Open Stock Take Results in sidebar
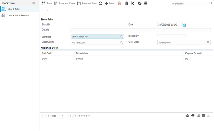The image size is (214, 131). [18, 15]
